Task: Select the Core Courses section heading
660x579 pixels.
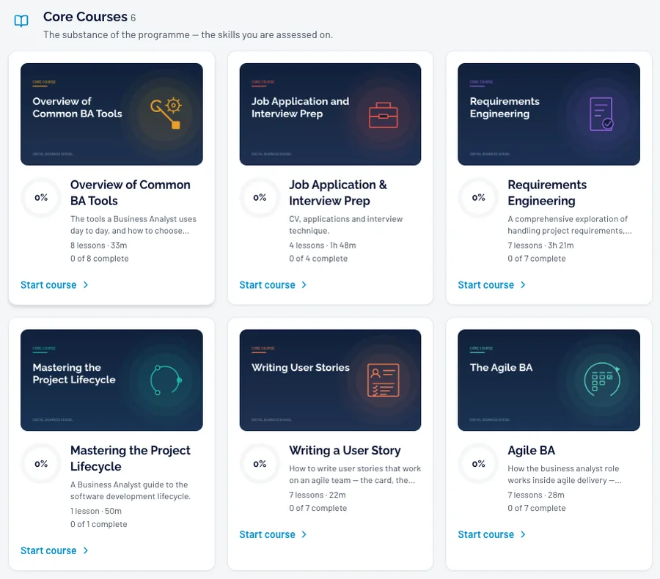Action: click(85, 17)
